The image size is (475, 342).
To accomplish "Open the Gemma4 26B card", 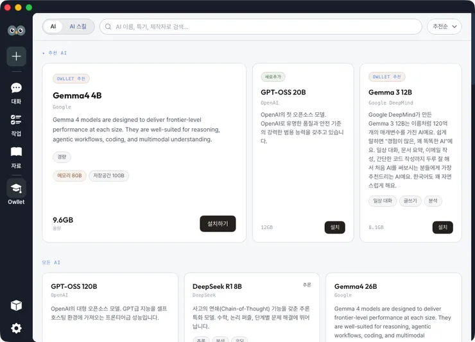I will (393, 307).
